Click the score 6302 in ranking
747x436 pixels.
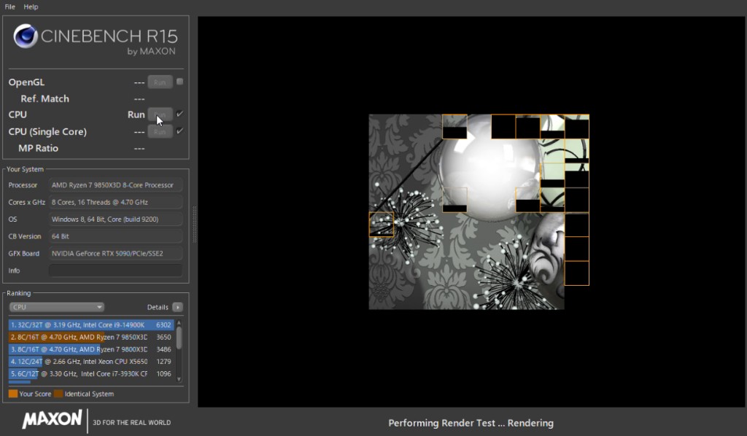coord(163,324)
